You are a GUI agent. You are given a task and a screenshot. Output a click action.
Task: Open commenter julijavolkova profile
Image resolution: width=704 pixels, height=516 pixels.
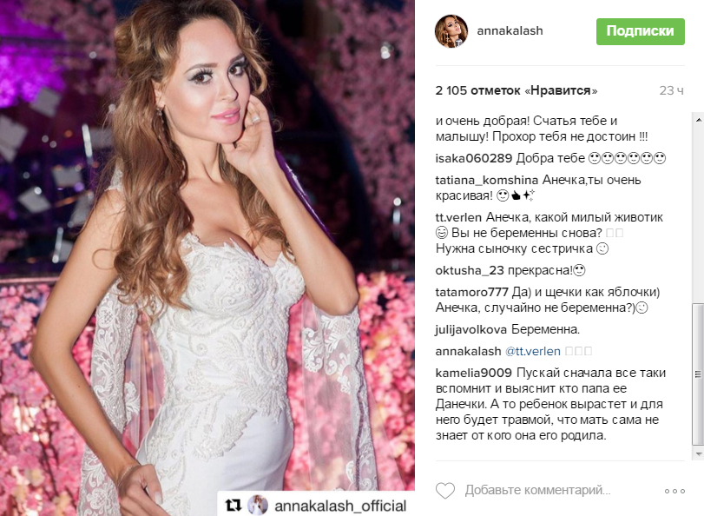[471, 330]
